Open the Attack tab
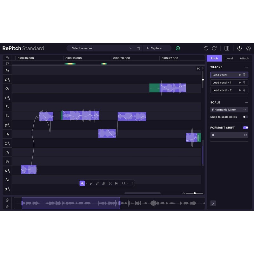The image size is (254, 254). (x=244, y=58)
